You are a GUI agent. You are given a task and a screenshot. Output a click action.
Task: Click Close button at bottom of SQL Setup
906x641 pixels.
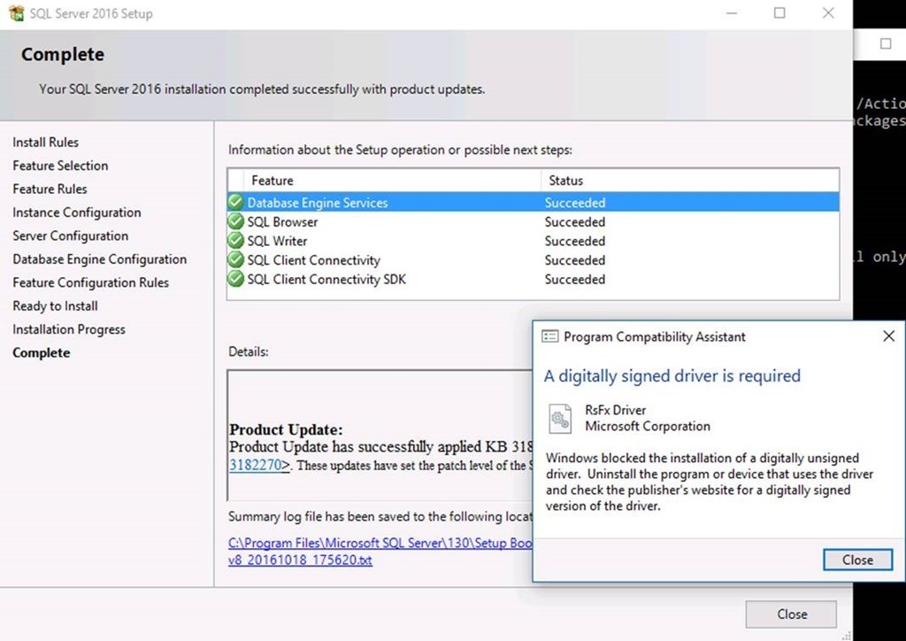(x=791, y=614)
